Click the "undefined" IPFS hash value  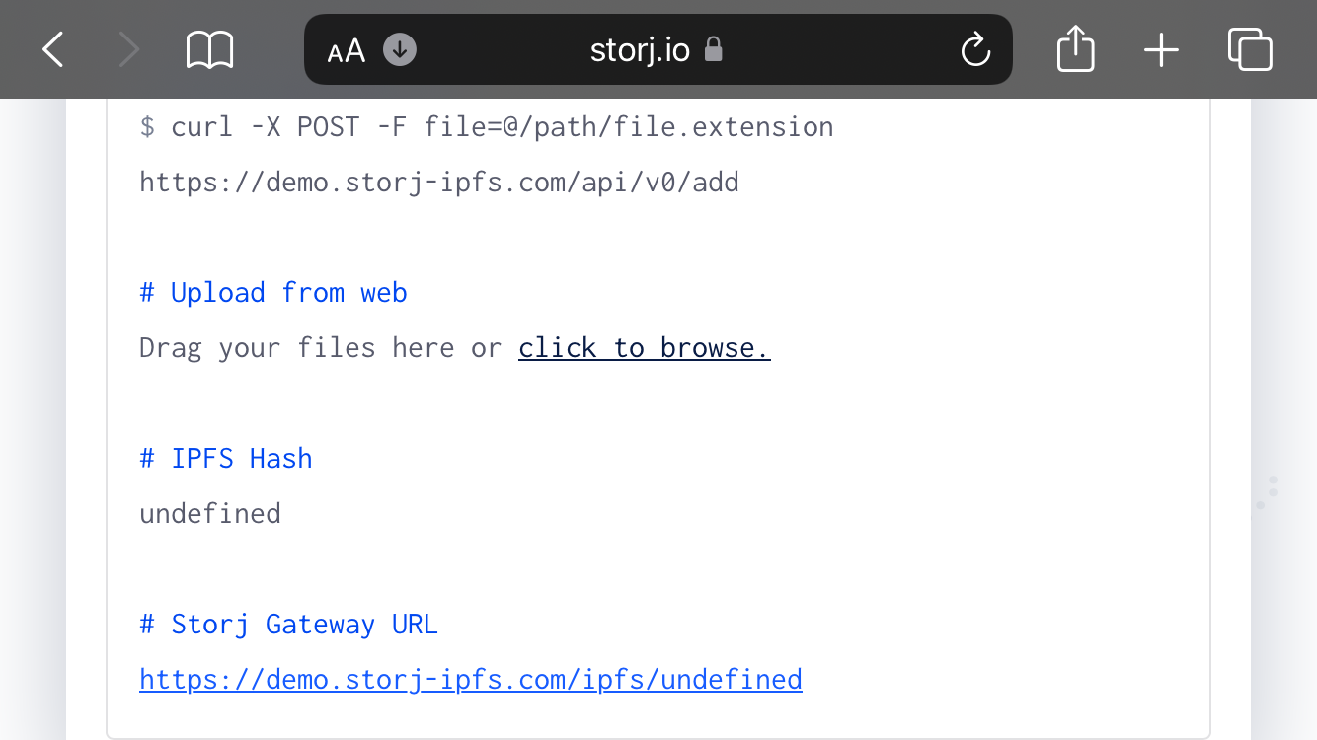pos(210,514)
